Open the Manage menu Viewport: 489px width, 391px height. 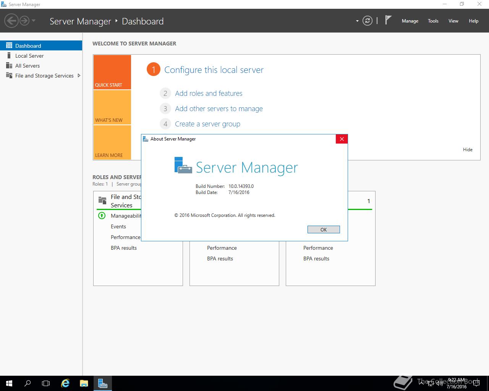coord(410,21)
